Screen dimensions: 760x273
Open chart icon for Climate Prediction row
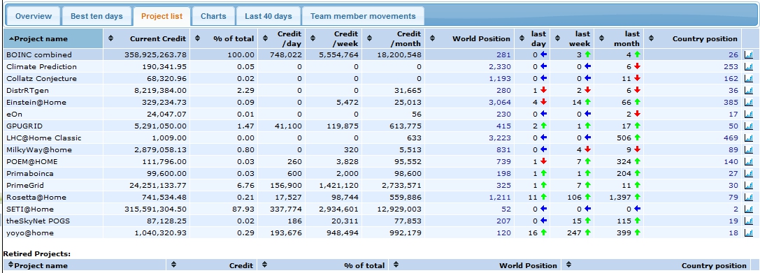tap(748, 67)
